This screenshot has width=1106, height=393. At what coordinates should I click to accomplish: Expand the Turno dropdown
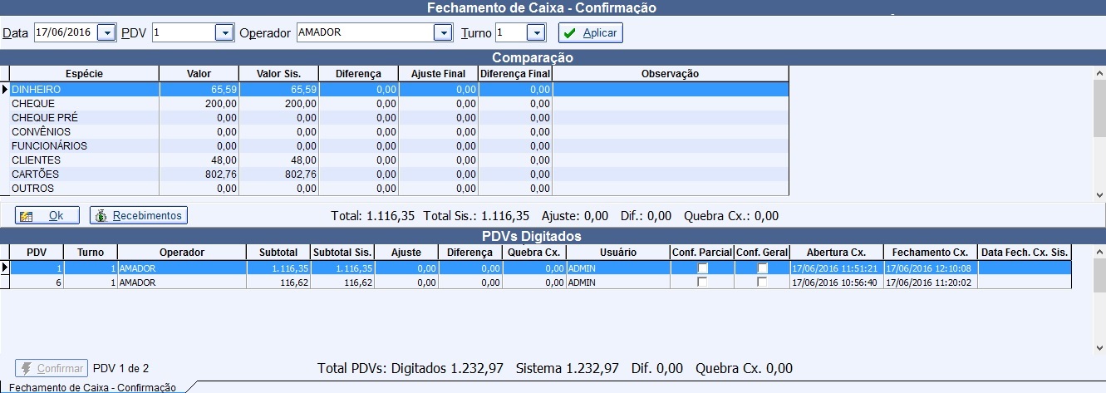(x=536, y=32)
